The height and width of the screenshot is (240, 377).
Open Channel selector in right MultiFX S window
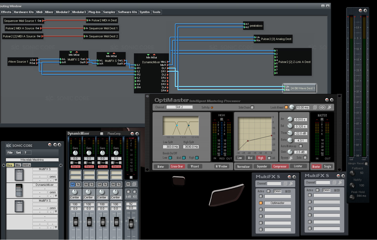click(x=323, y=182)
